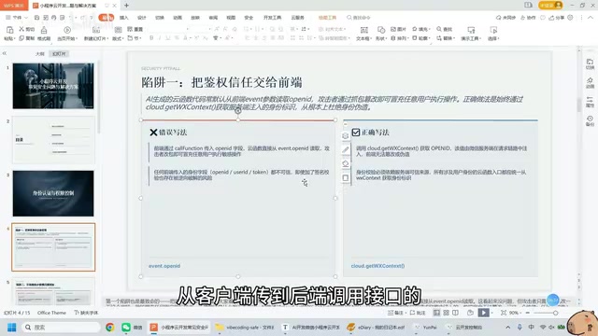Open the Replace (替换) dropdown

446,38
